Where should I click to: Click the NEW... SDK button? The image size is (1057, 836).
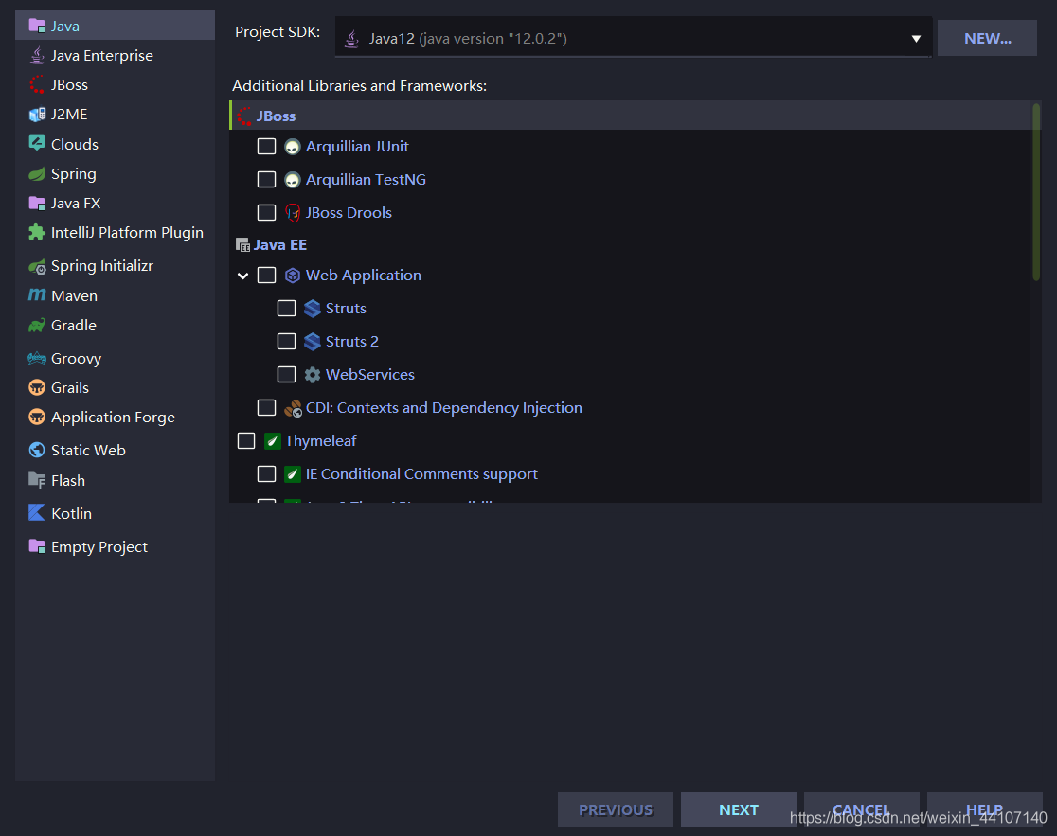coord(987,39)
